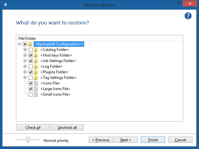This screenshot has height=149, width=199.
Task: Open the help question mark icon
Action: (x=188, y=16)
